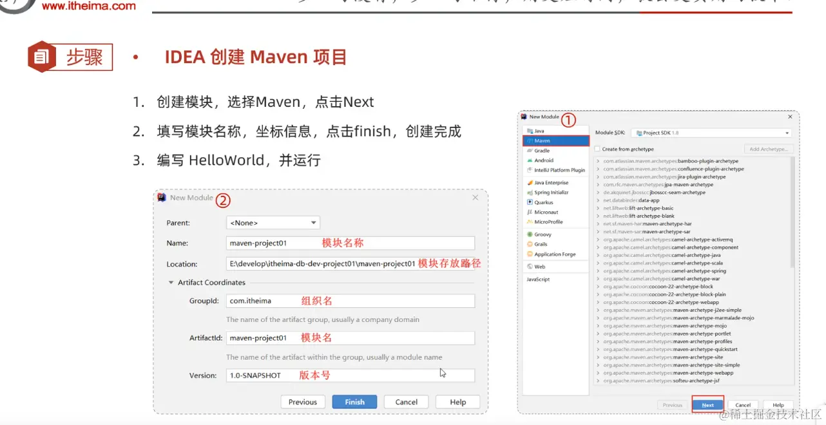Choose the Maven icon in module type list

[x=530, y=140]
